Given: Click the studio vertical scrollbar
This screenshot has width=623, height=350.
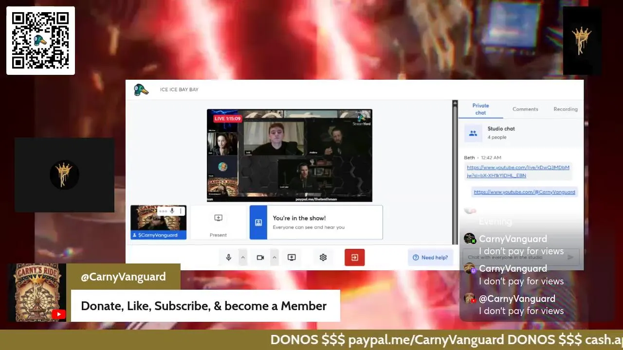Looking at the screenshot, I should [455, 172].
